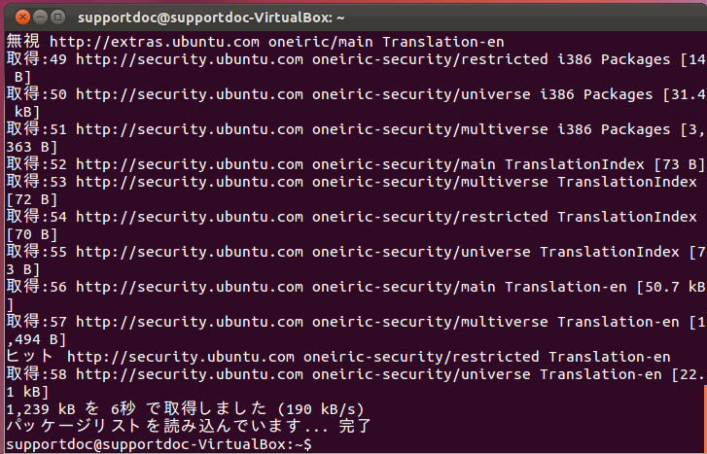Open the security.ubuntu.com URL on the 取得:53 line
Viewport: 707px width, 454px height.
click(x=190, y=182)
